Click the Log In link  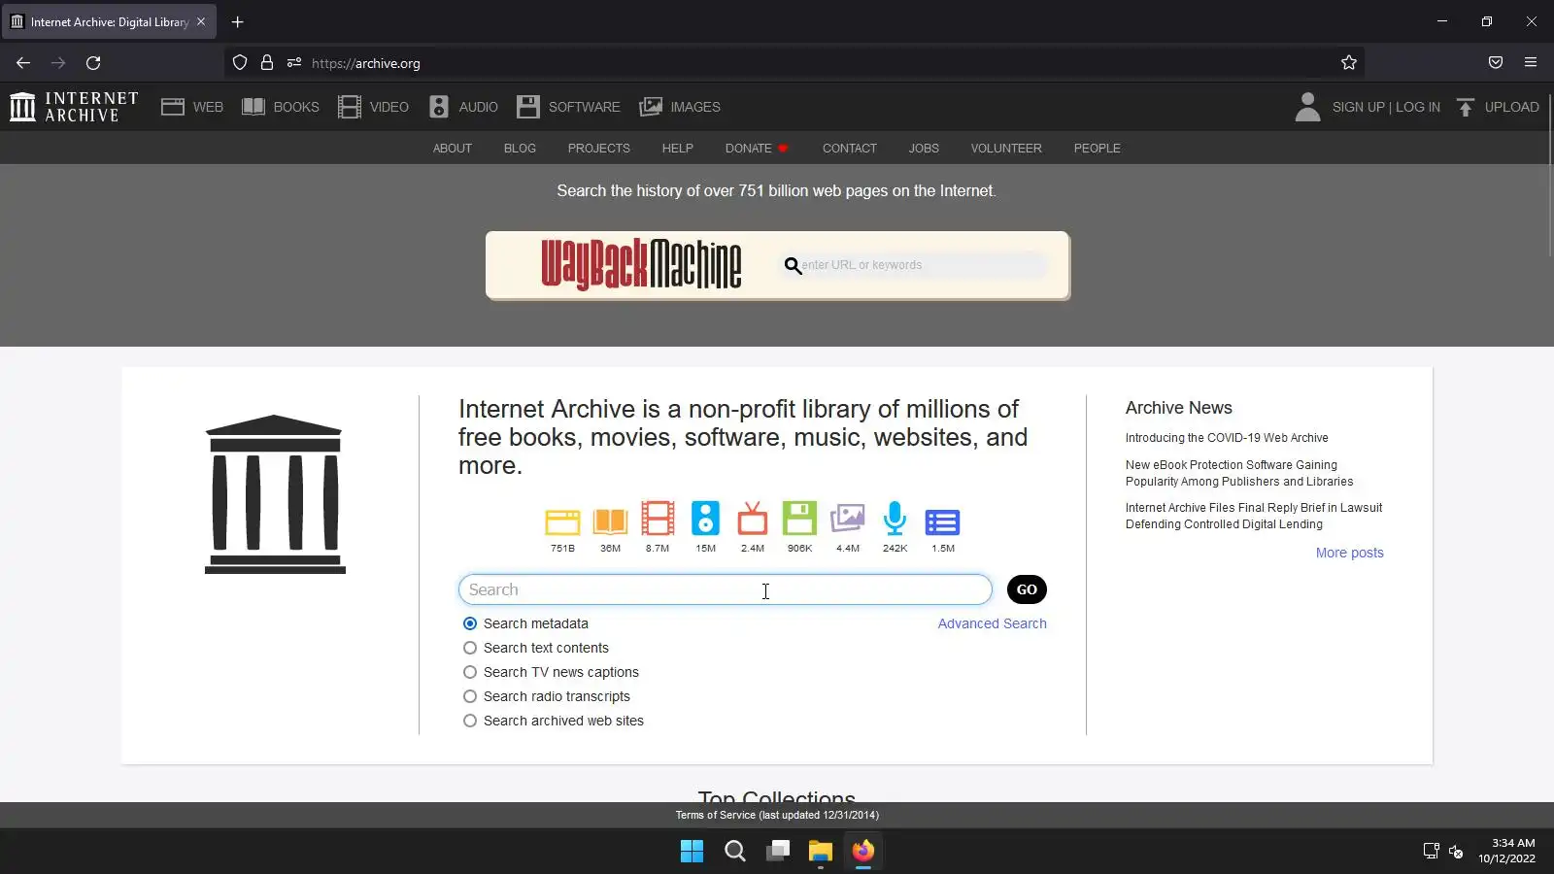pos(1418,107)
